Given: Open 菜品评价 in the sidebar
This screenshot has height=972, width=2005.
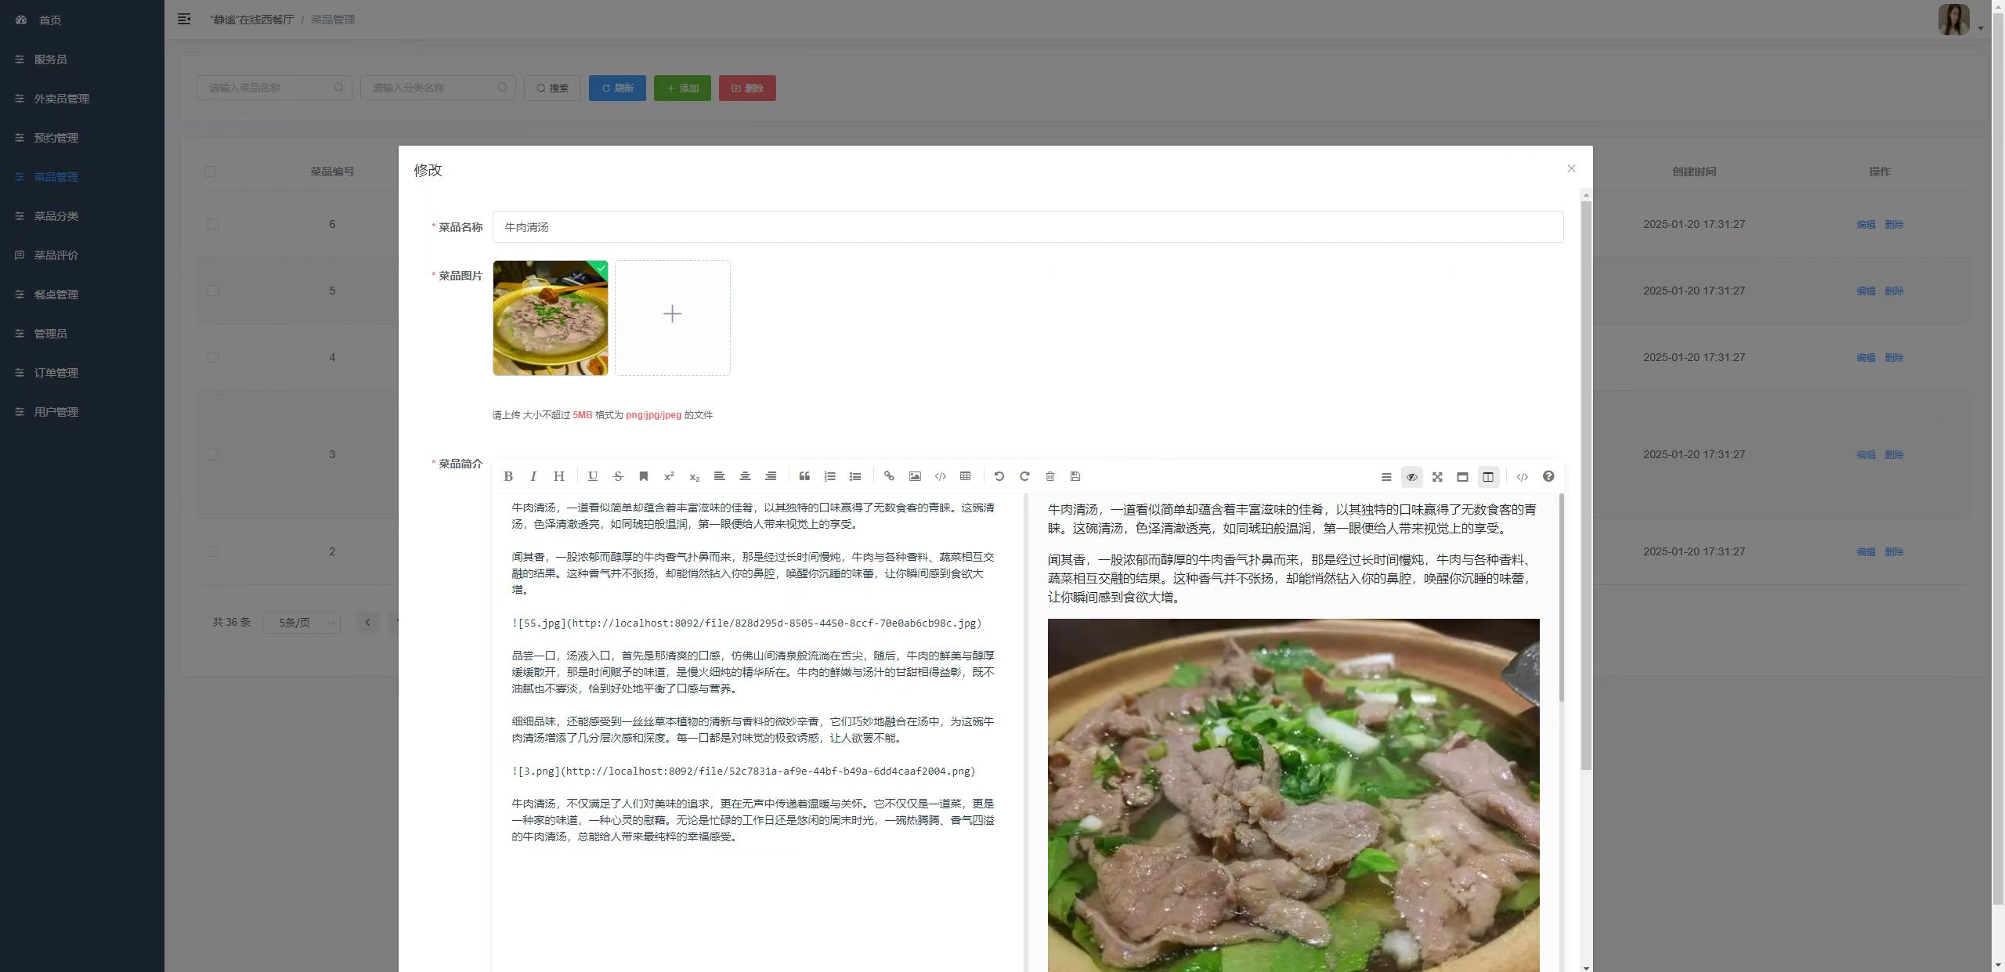Looking at the screenshot, I should pos(82,255).
